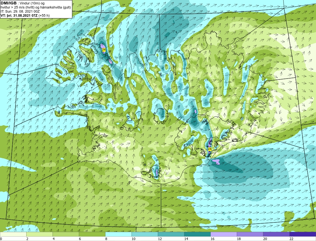Click the 'VT: þri. 31.08.2021 07Z' valid time

[19, 15]
